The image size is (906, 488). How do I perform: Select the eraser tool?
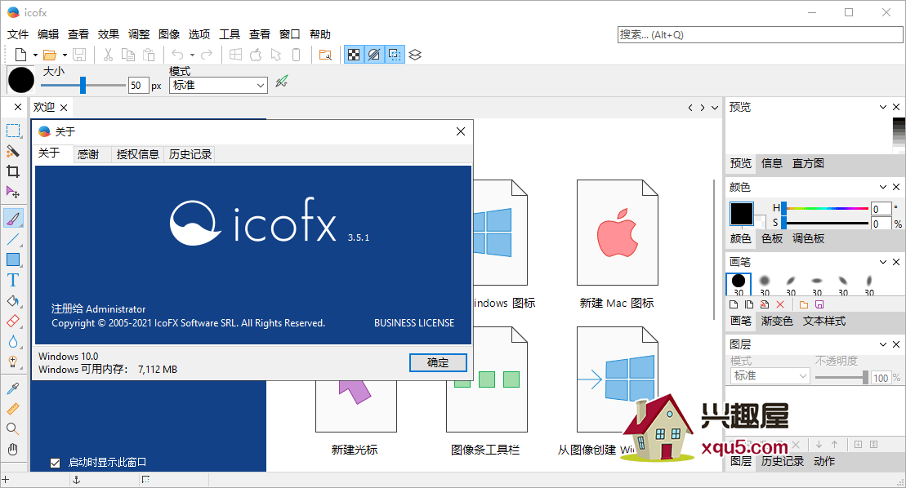tap(13, 321)
